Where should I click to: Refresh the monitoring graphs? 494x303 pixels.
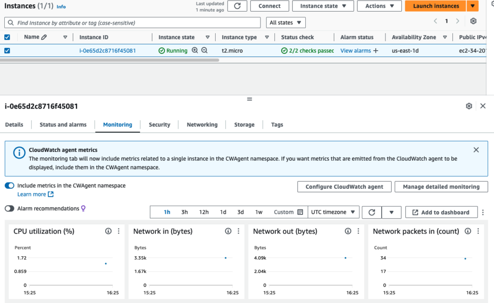(372, 212)
